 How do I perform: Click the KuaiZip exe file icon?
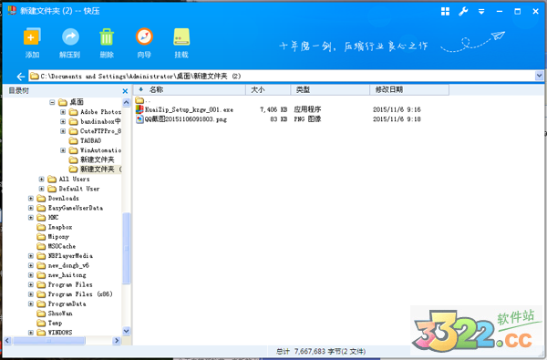(x=139, y=109)
